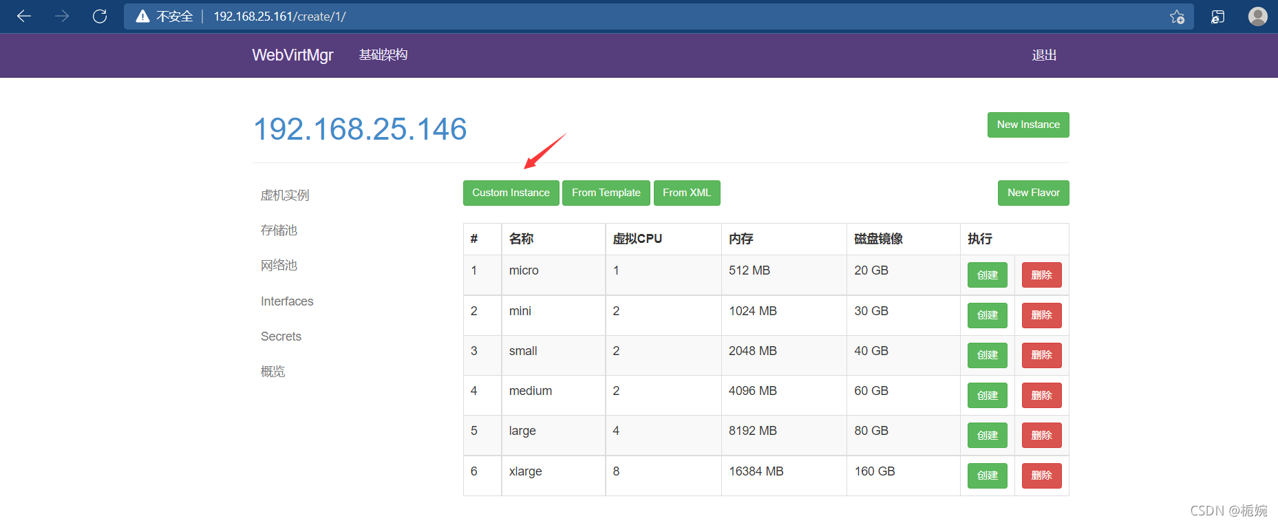Reload the page with the refresh icon

tap(100, 17)
